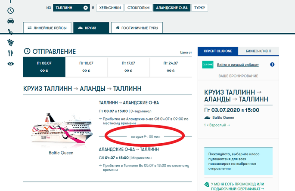Click the 'Таллинн → Аландские о-ва' segment heading
The width and height of the screenshot is (295, 191).
tap(129, 103)
